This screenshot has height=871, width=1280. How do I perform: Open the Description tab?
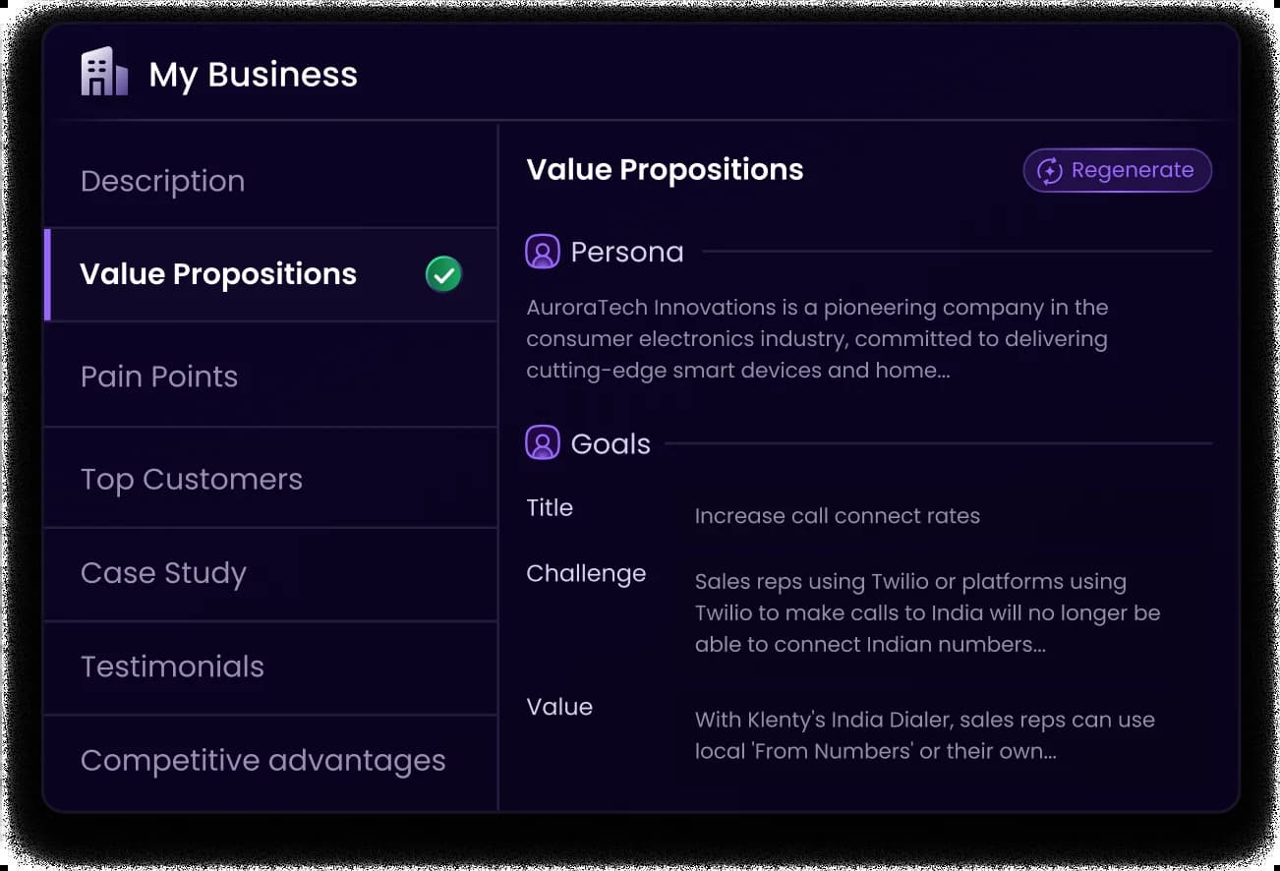point(271,181)
